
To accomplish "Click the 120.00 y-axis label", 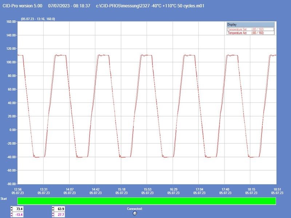I will 11,49.
